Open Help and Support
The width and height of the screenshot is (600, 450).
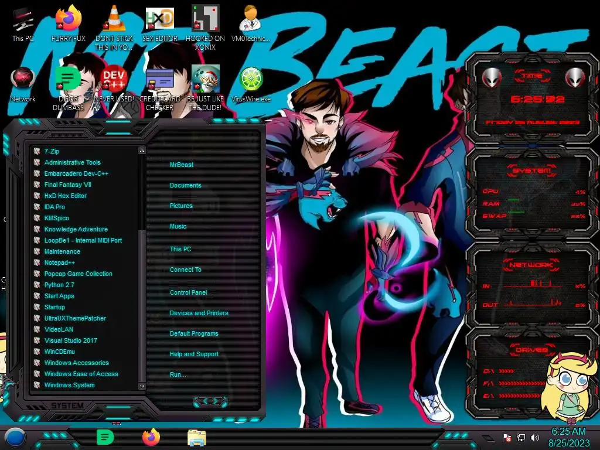point(194,354)
